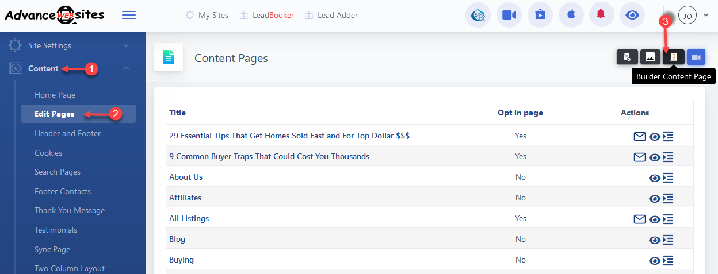Click the indent list icon for Blog row
718x274 pixels.
[668, 240]
